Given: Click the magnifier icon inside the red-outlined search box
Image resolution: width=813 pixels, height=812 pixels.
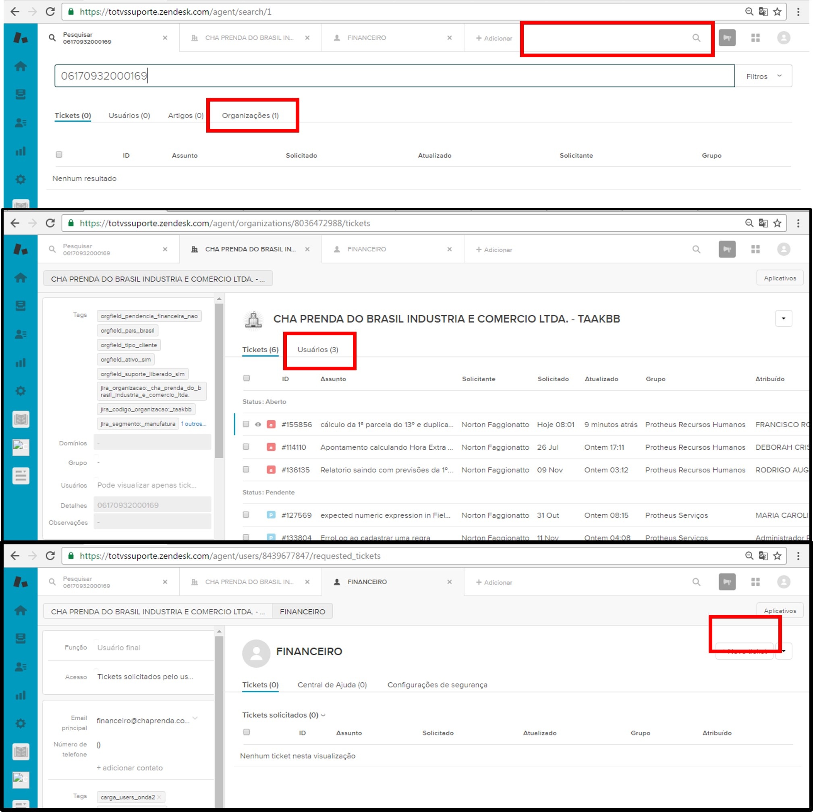Looking at the screenshot, I should [696, 38].
